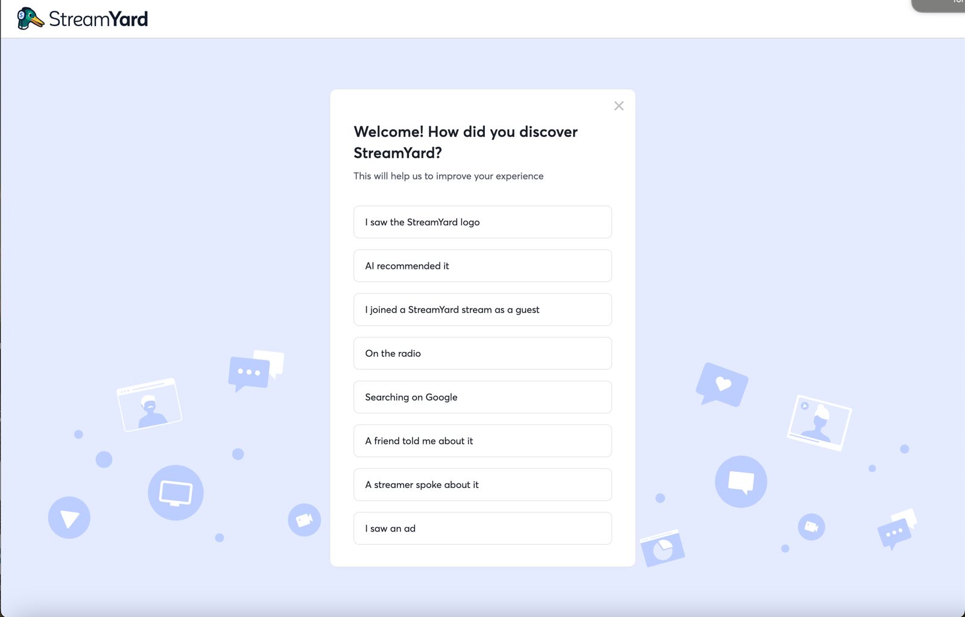The height and width of the screenshot is (617, 965).
Task: Select "A friend told me about it"
Action: point(482,441)
